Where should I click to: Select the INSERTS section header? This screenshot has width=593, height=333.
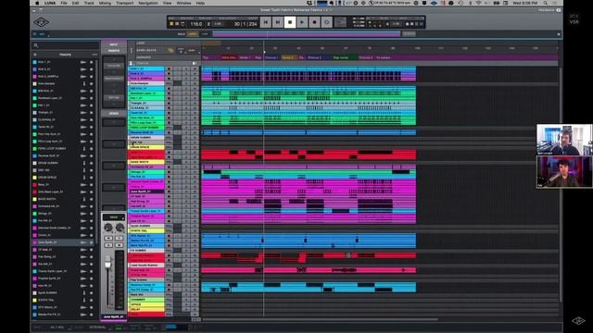(x=113, y=51)
